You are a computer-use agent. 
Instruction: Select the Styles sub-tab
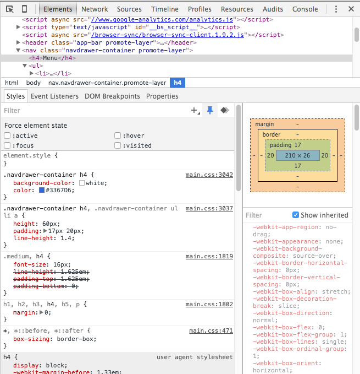[x=16, y=96]
